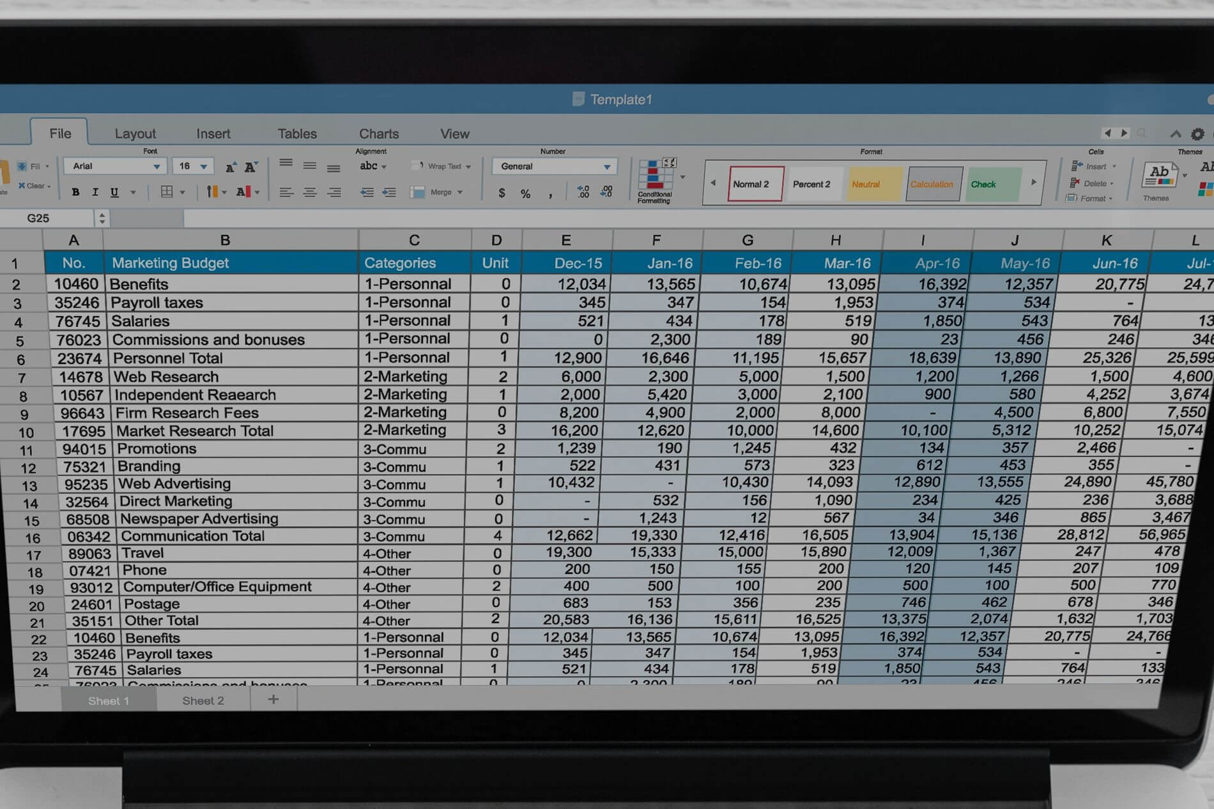Click the Merge cells button

click(438, 192)
